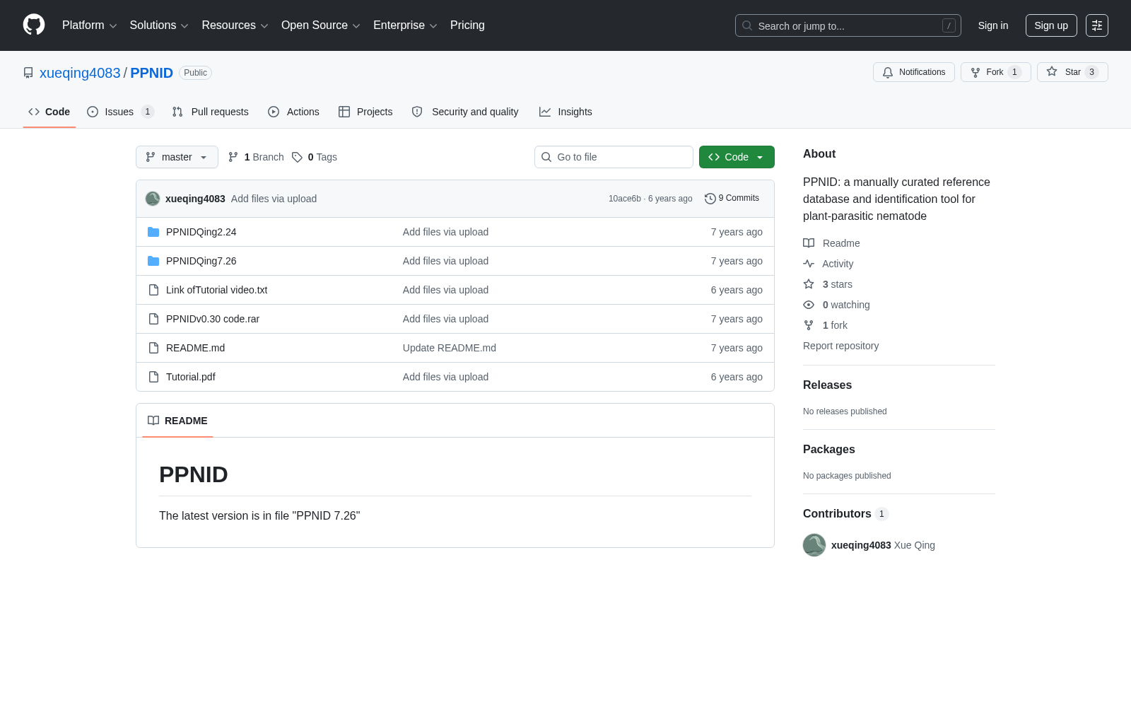Open the GitHub home logo
This screenshot has width=1131, height=707.
[x=34, y=25]
